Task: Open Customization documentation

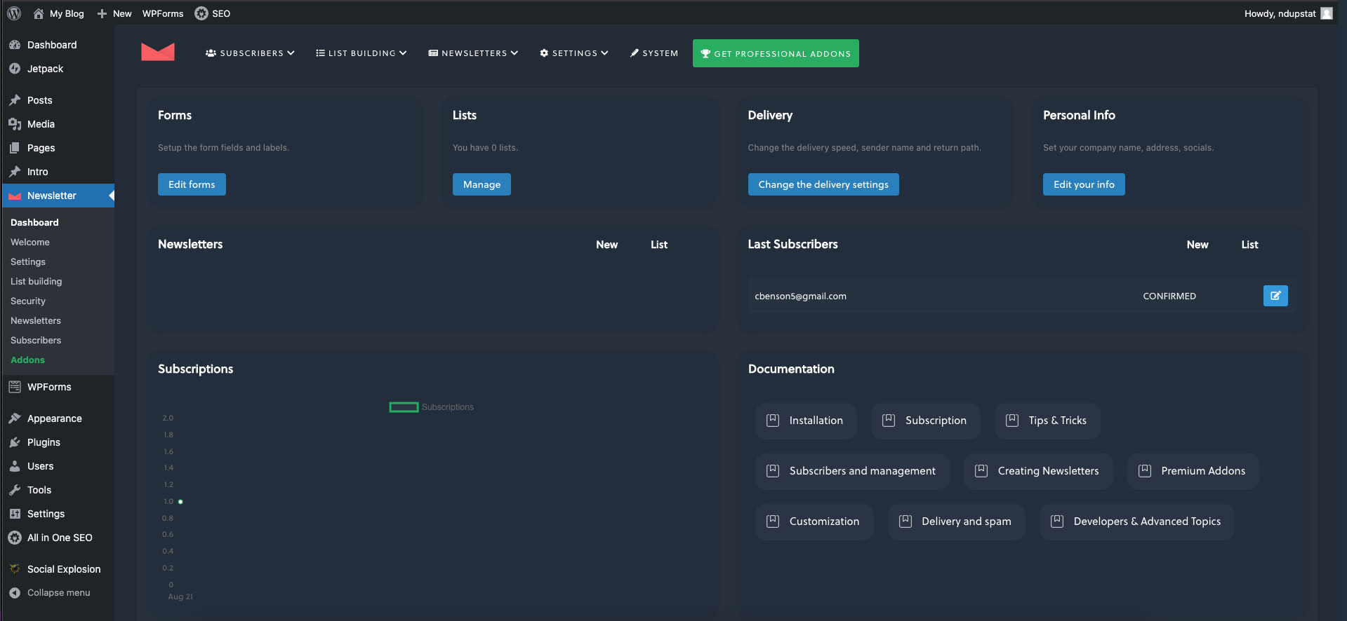Action: (814, 521)
